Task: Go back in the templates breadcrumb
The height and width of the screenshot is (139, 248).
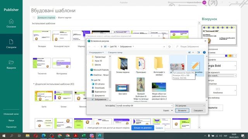Action: pyautogui.click(x=34, y=17)
